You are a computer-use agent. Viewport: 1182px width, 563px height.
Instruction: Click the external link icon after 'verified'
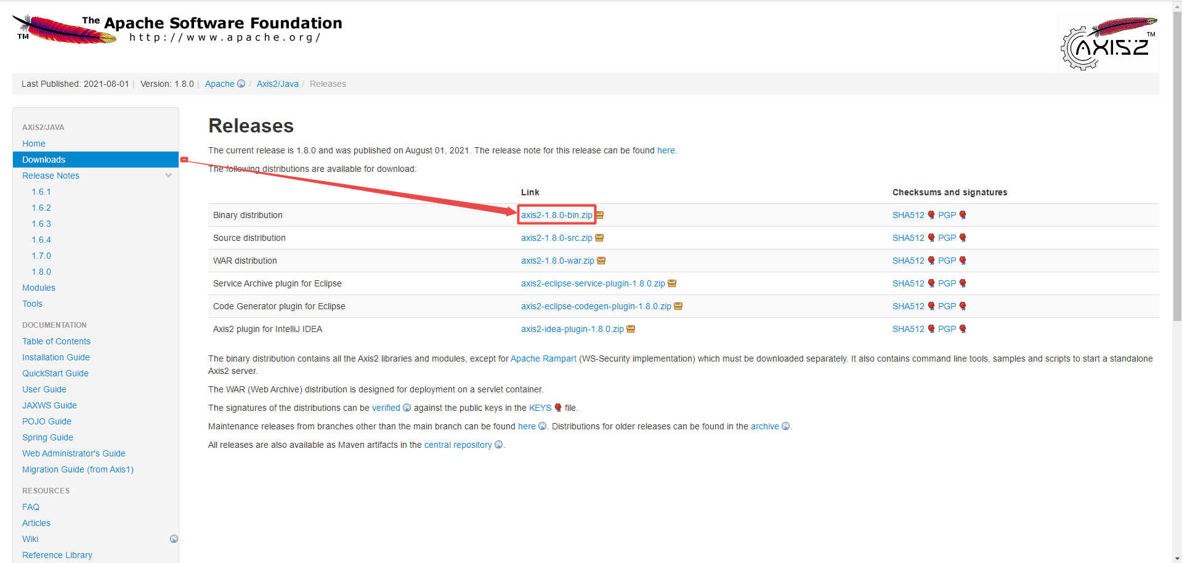[x=407, y=408]
